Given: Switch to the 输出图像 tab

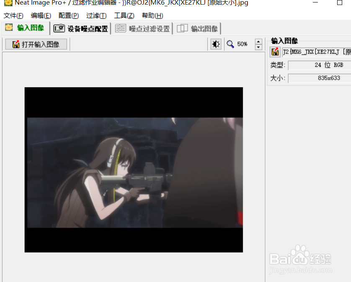Looking at the screenshot, I should point(197,28).
